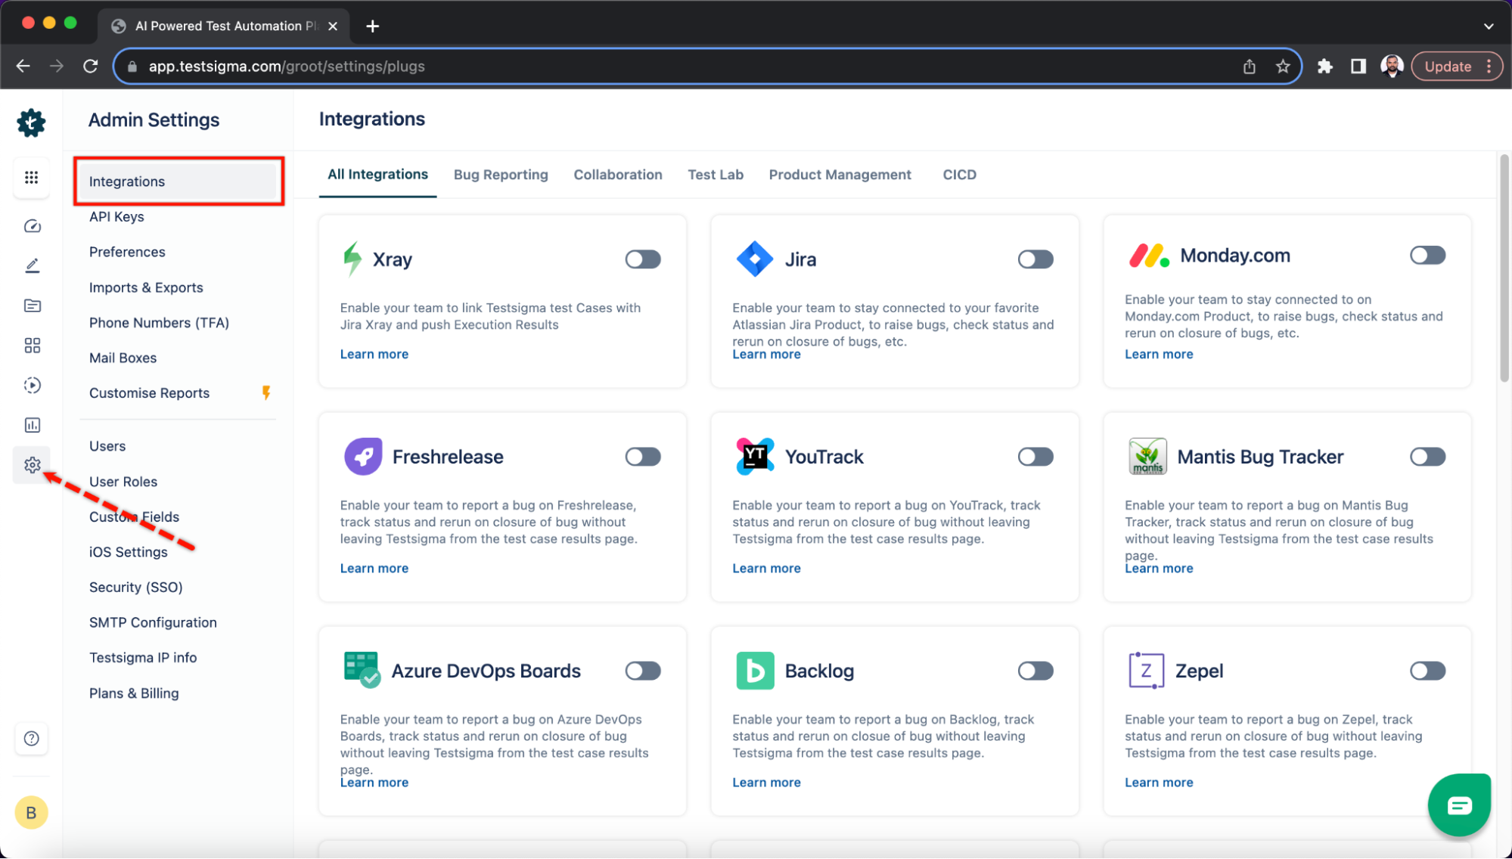Click Learn more under Xray
The width and height of the screenshot is (1512, 859).
(374, 354)
